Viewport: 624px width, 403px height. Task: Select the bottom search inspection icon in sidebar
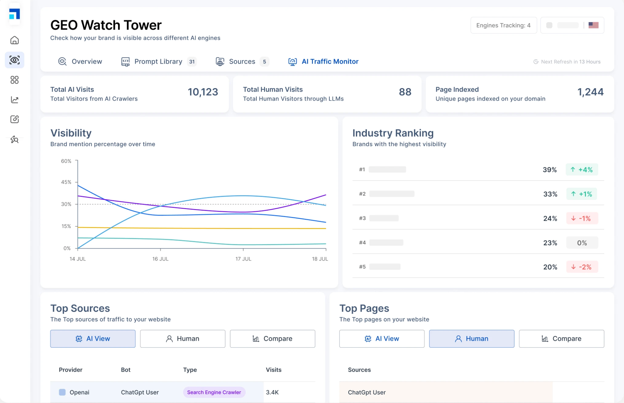pos(14,139)
